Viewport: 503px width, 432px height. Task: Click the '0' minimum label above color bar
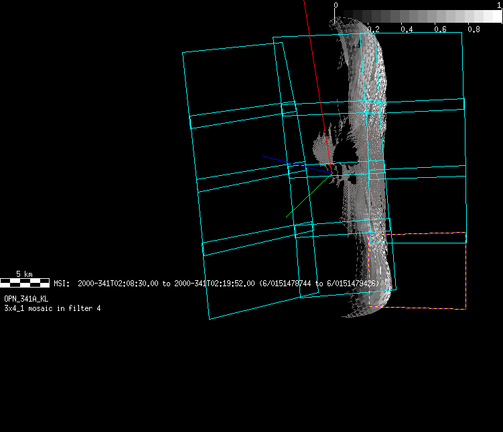[x=336, y=5]
